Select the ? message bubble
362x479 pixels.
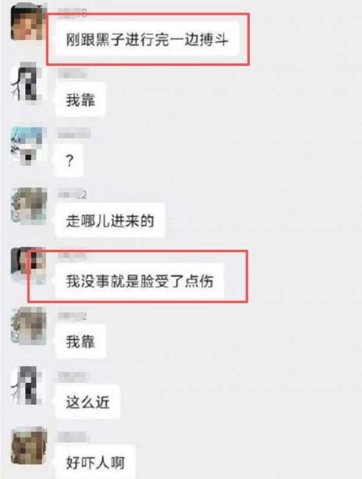coord(69,160)
